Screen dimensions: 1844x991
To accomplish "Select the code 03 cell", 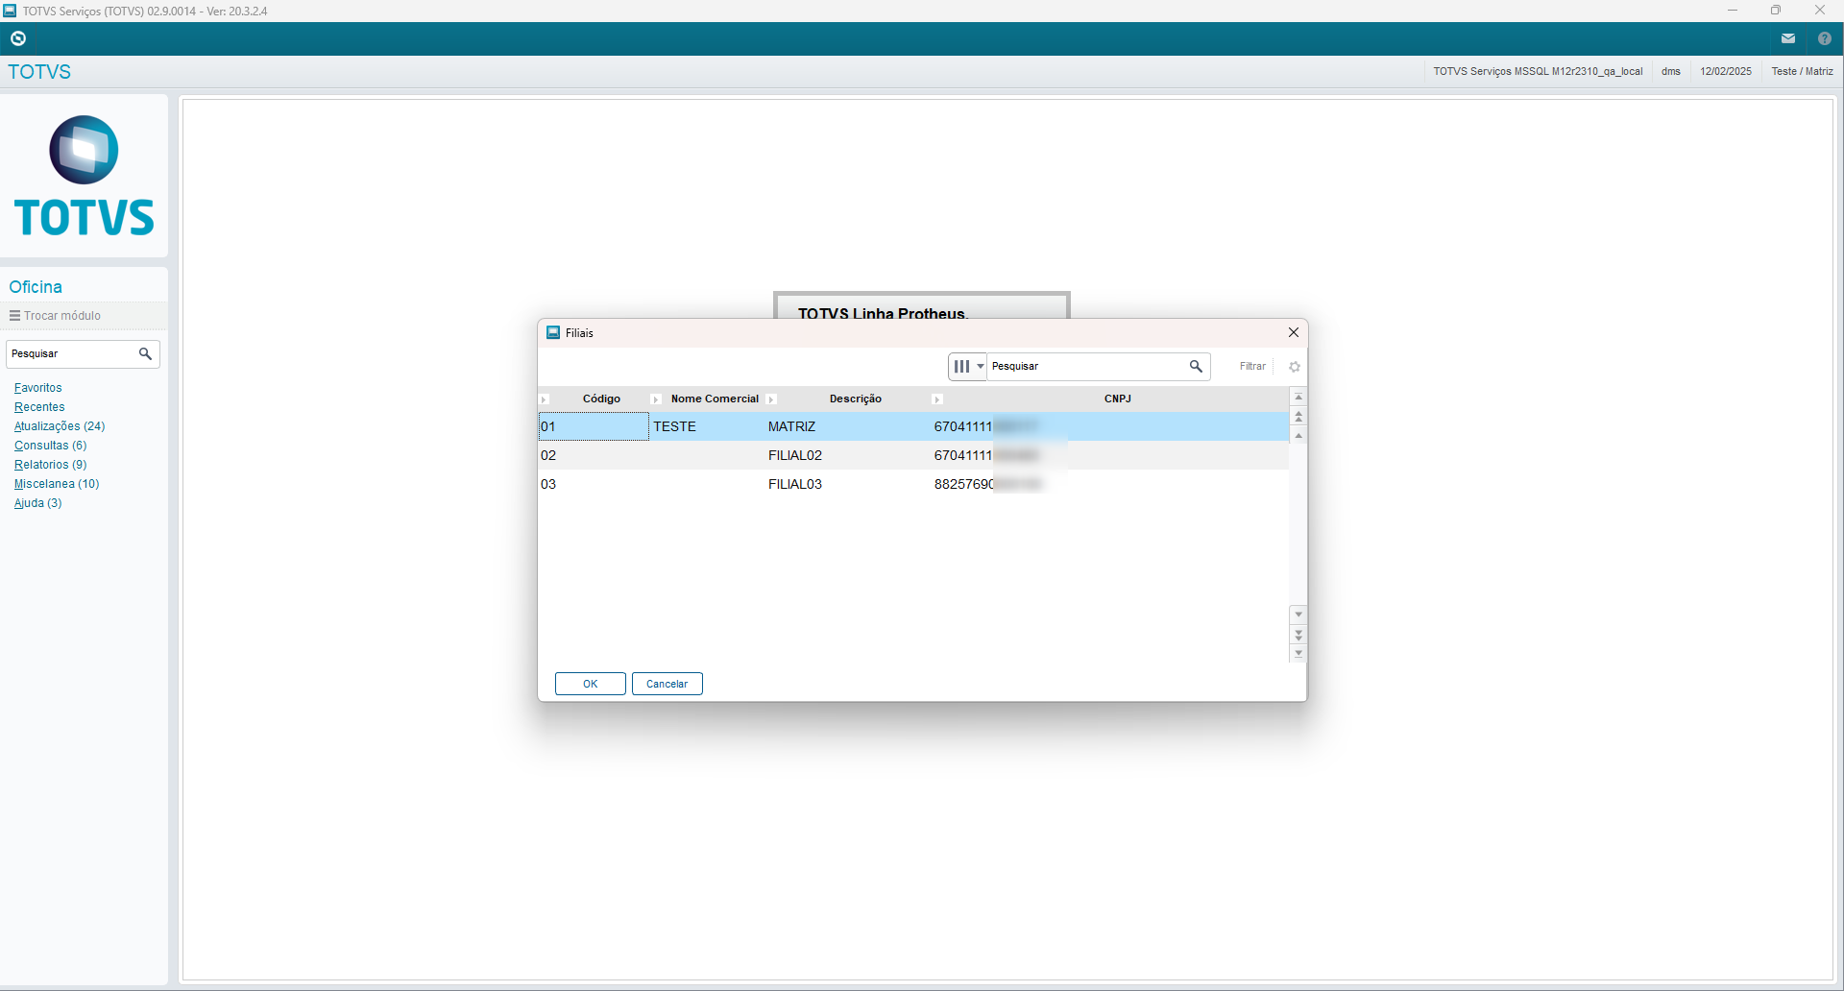I will tap(594, 484).
